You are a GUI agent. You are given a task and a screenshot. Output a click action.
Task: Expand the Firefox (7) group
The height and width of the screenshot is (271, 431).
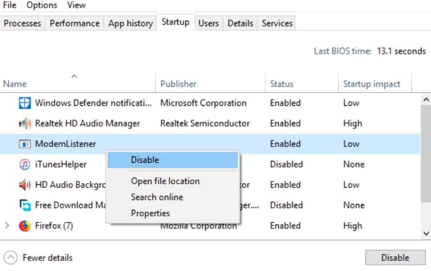[7, 226]
